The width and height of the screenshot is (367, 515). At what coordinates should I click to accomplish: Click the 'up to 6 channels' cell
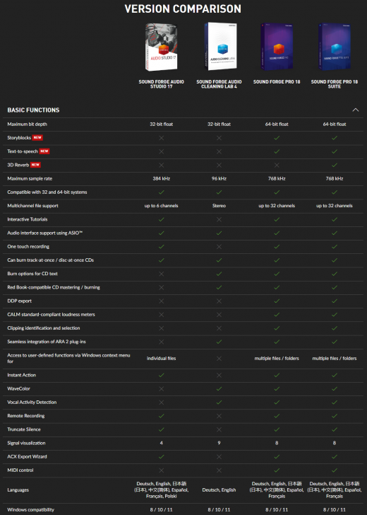(x=161, y=206)
